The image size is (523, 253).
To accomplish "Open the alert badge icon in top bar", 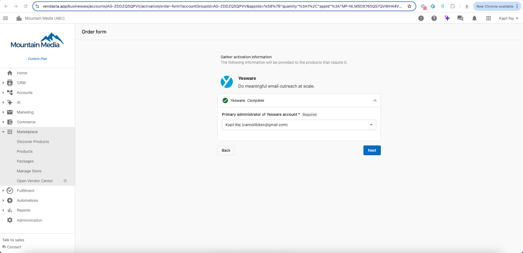I will [x=421, y=18].
